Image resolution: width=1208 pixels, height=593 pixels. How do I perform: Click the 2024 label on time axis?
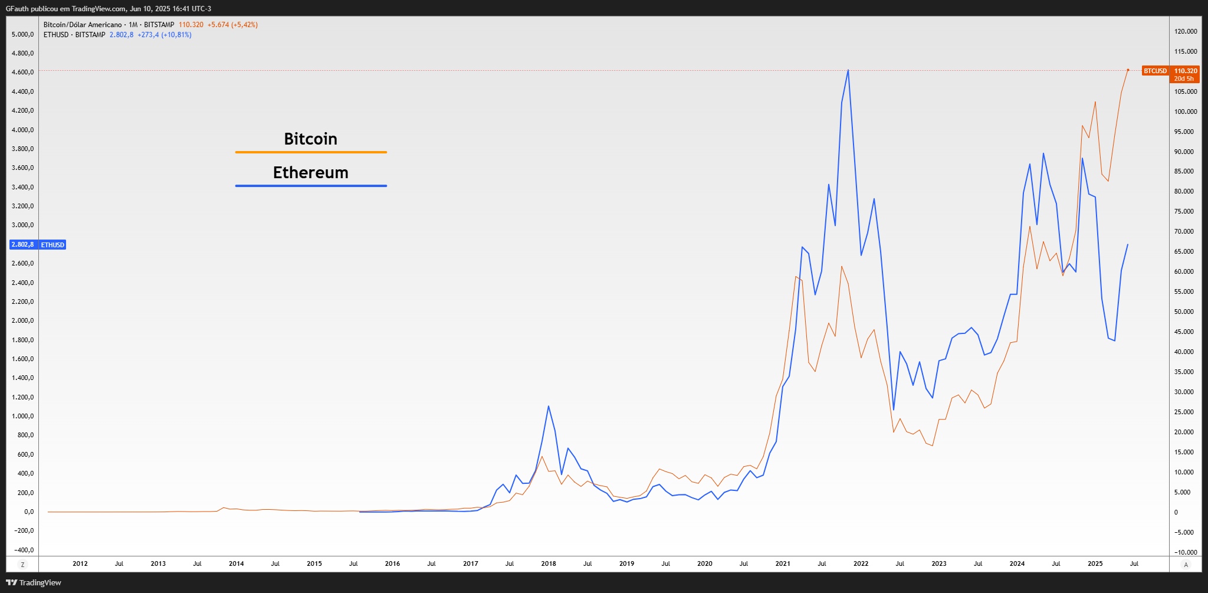coord(1017,563)
